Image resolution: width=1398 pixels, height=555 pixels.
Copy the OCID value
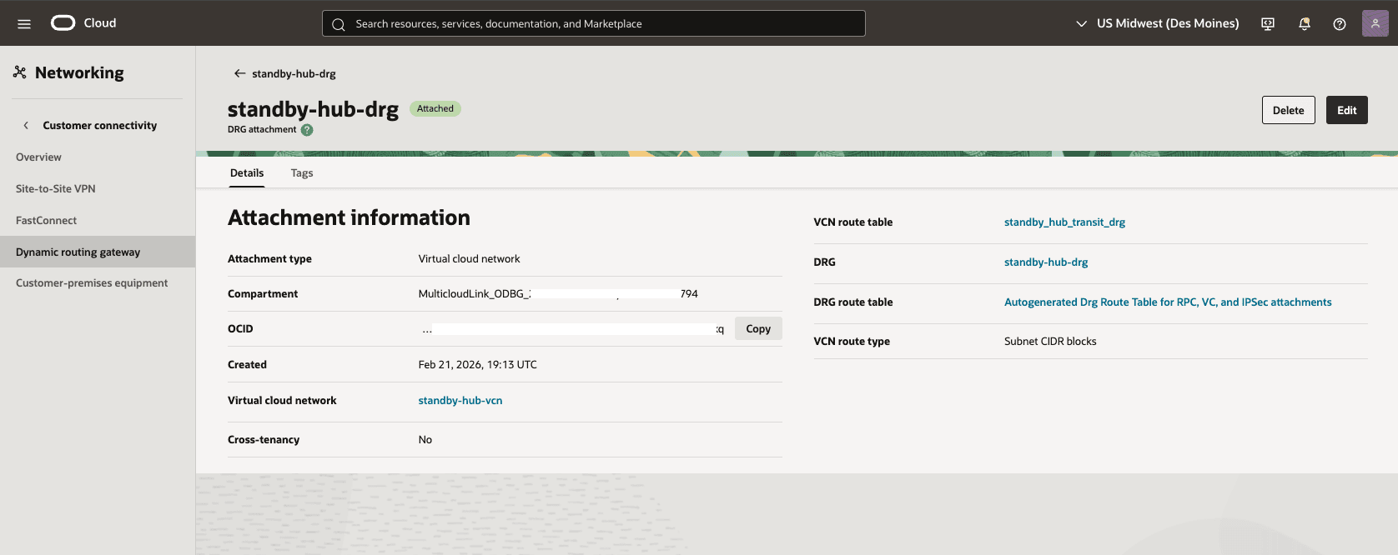tap(758, 328)
